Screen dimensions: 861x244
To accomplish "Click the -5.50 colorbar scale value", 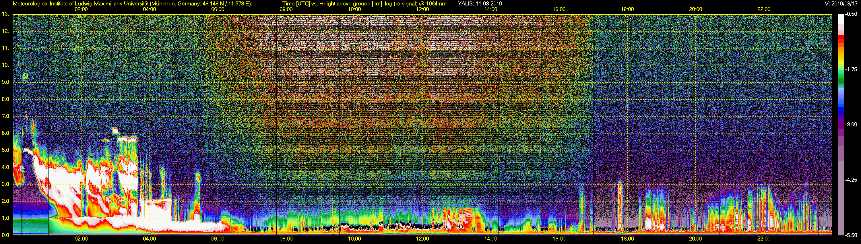I will click(x=851, y=235).
